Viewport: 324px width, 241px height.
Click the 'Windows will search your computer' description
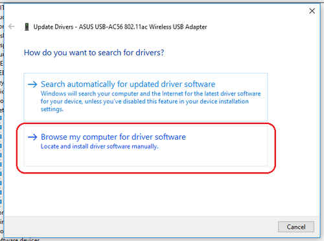(x=150, y=101)
